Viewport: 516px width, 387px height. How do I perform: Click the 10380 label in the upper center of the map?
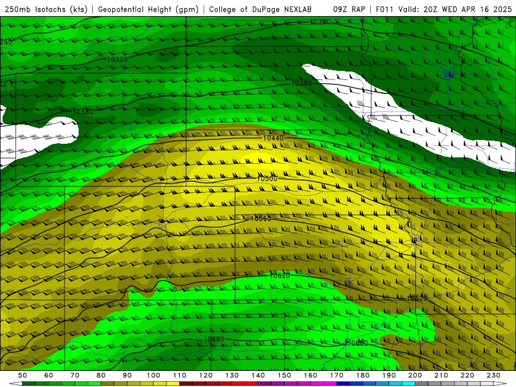tap(301, 84)
